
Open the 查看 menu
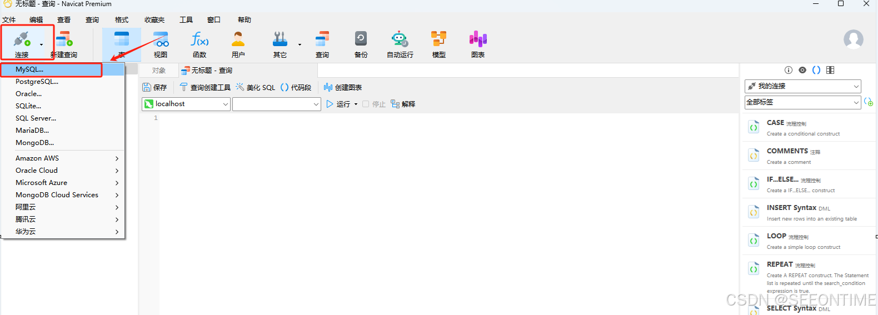click(64, 20)
